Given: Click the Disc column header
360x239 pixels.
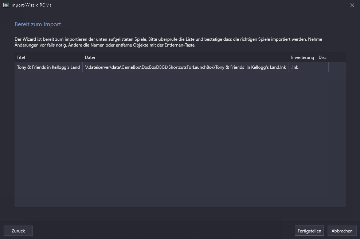Looking at the screenshot, I should 322,57.
